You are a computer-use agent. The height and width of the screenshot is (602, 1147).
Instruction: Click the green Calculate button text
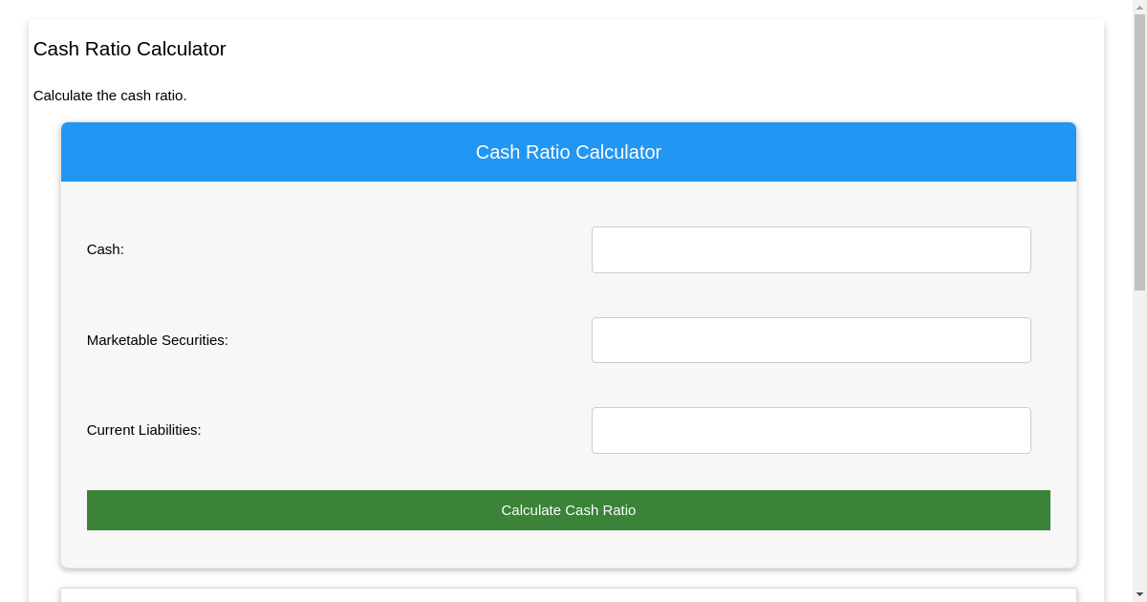point(569,509)
